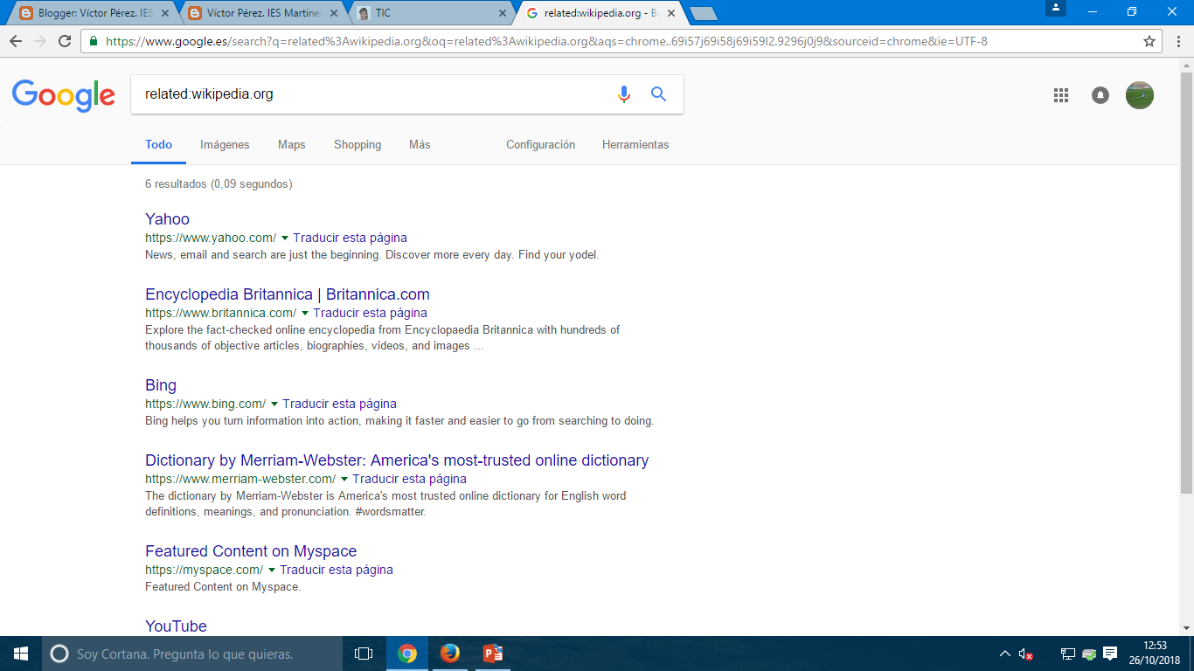Click Traducir esta página for Bing
Screen dimensions: 1194x671
[339, 404]
